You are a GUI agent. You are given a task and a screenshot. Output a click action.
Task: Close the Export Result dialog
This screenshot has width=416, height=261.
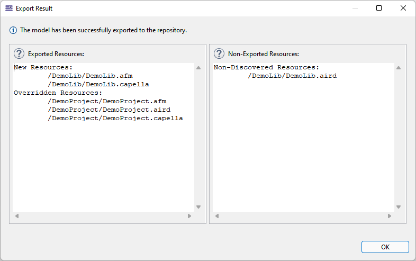(x=403, y=8)
